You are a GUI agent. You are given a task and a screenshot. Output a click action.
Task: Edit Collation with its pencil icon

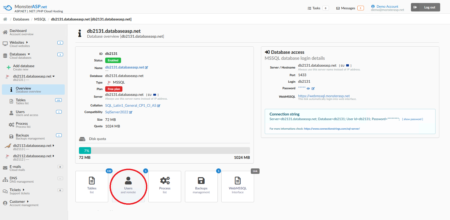tap(159, 106)
